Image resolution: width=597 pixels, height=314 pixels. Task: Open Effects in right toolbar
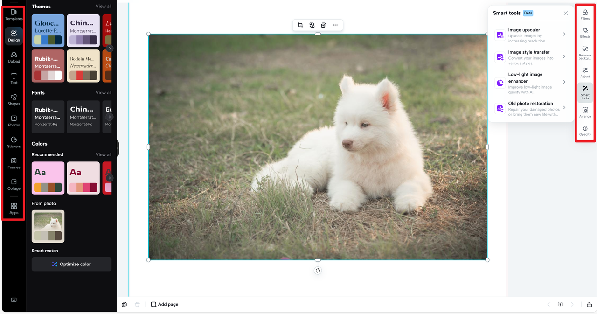coord(585,33)
